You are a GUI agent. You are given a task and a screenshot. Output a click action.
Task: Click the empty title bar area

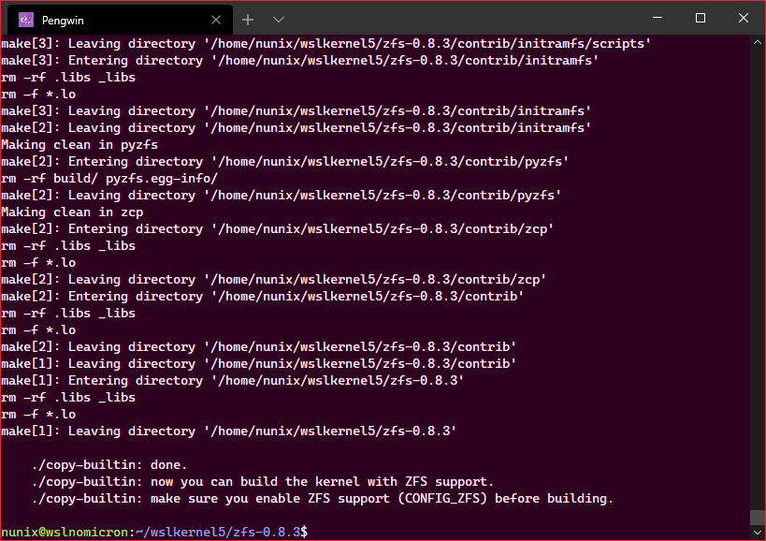coord(468,18)
